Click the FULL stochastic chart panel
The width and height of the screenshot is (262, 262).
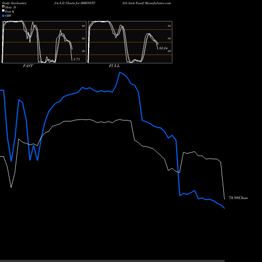pos(130,42)
